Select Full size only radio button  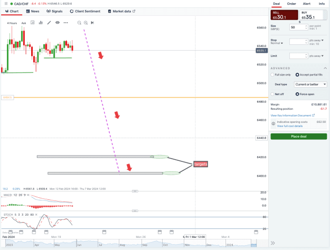(x=272, y=75)
